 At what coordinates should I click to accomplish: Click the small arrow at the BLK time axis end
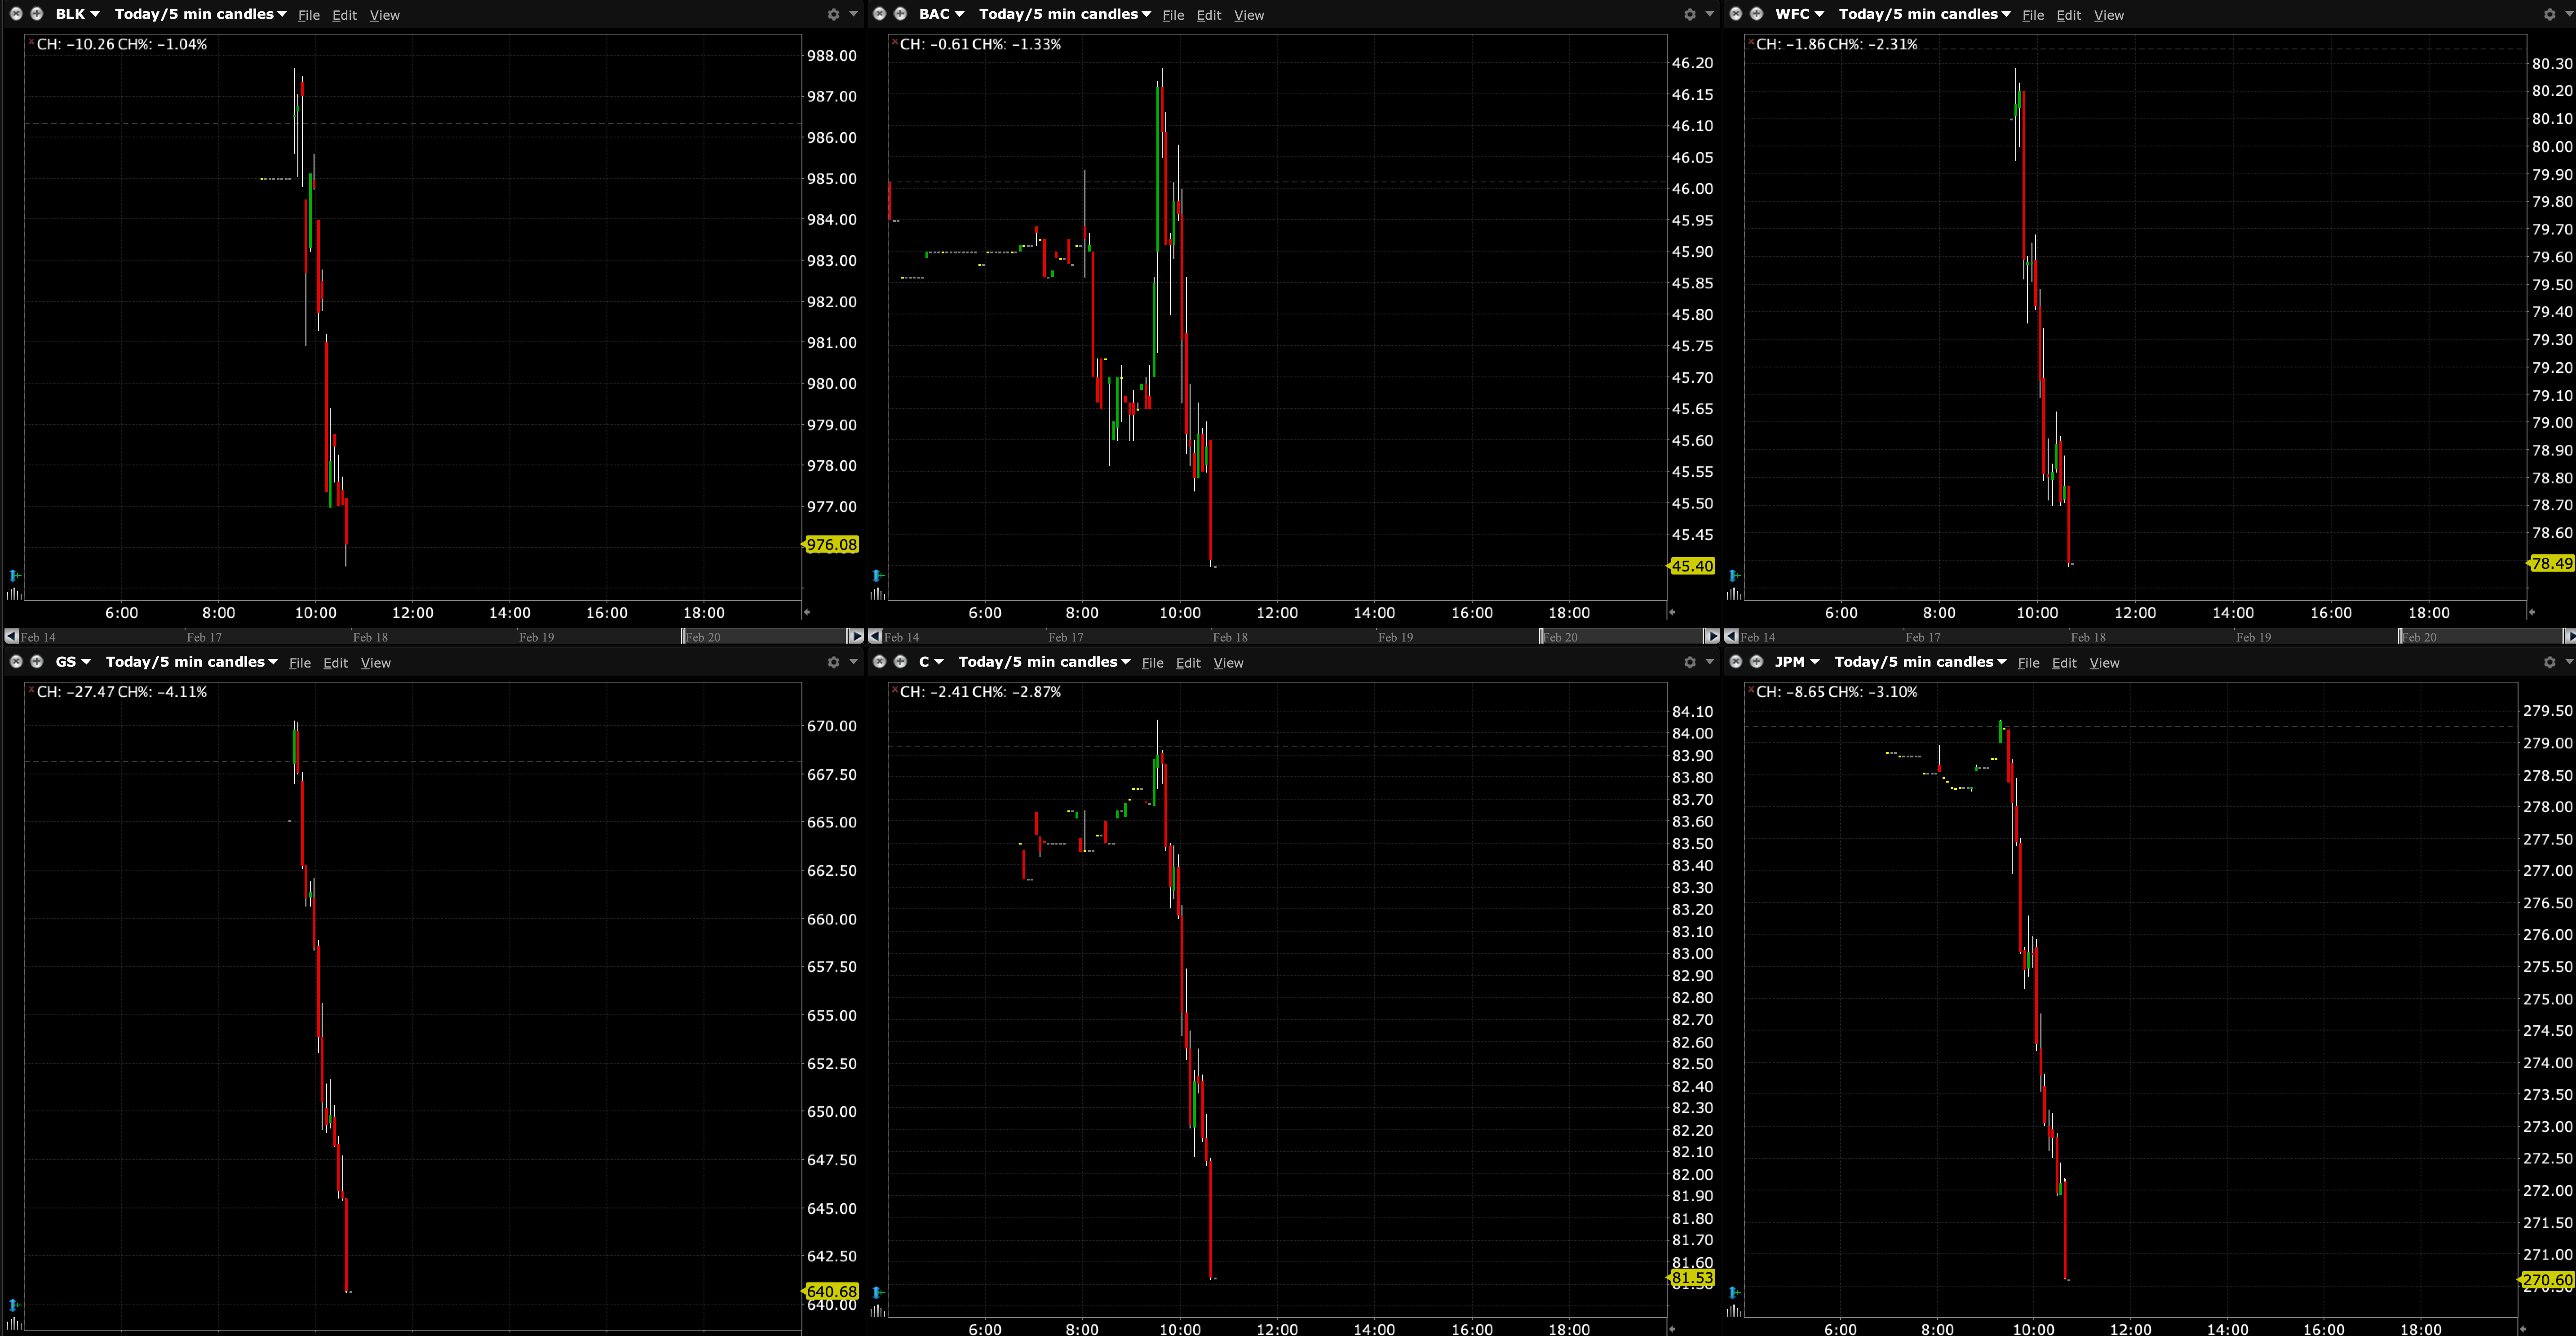pos(807,612)
